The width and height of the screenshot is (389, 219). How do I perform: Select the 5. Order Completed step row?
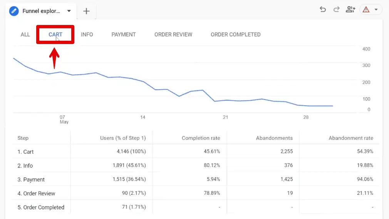(196, 207)
